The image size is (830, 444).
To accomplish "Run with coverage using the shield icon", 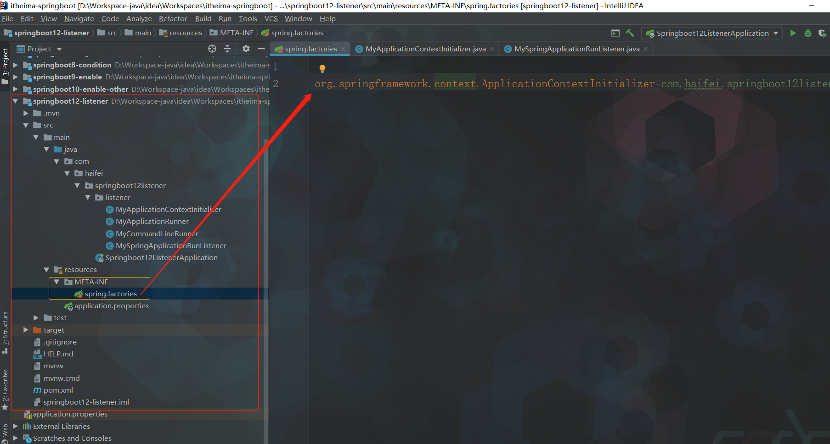I will pos(822,33).
